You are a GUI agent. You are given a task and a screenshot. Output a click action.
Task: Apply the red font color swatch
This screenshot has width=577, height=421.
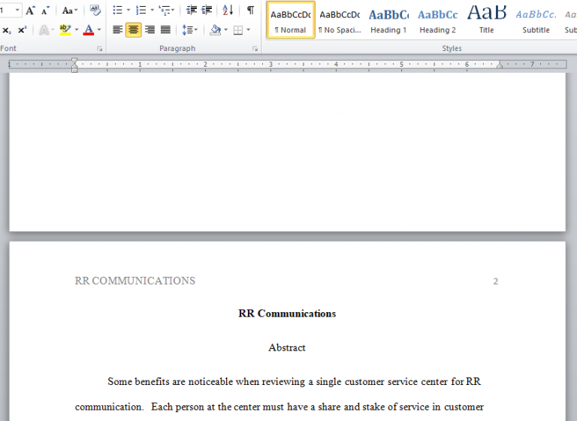point(89,30)
